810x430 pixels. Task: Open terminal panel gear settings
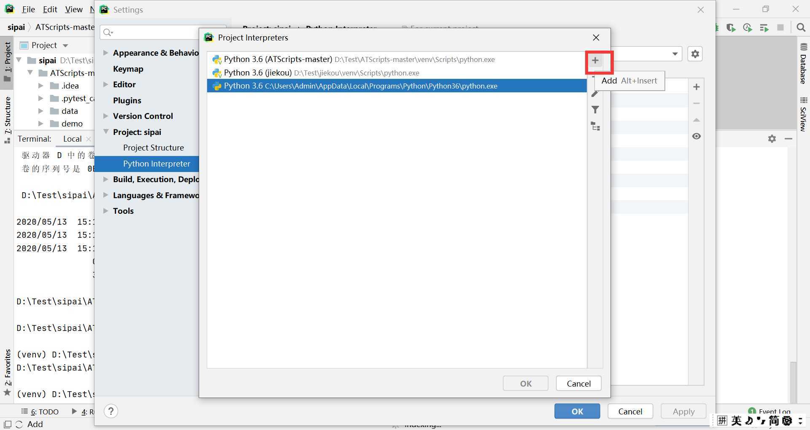[x=772, y=139]
